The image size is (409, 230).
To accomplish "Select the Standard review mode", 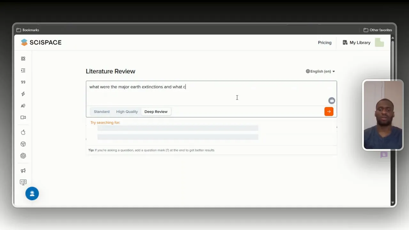I will (102, 111).
